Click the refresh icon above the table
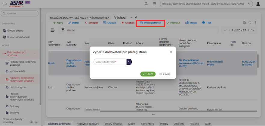This screenshot has height=126, width=265. tap(249, 23)
